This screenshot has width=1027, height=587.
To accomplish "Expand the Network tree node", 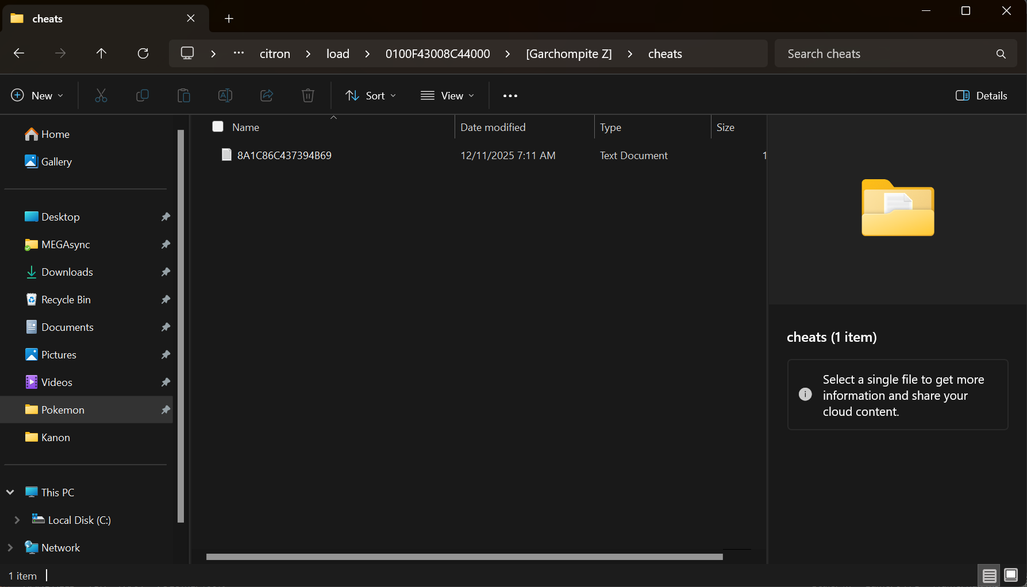I will [x=10, y=547].
